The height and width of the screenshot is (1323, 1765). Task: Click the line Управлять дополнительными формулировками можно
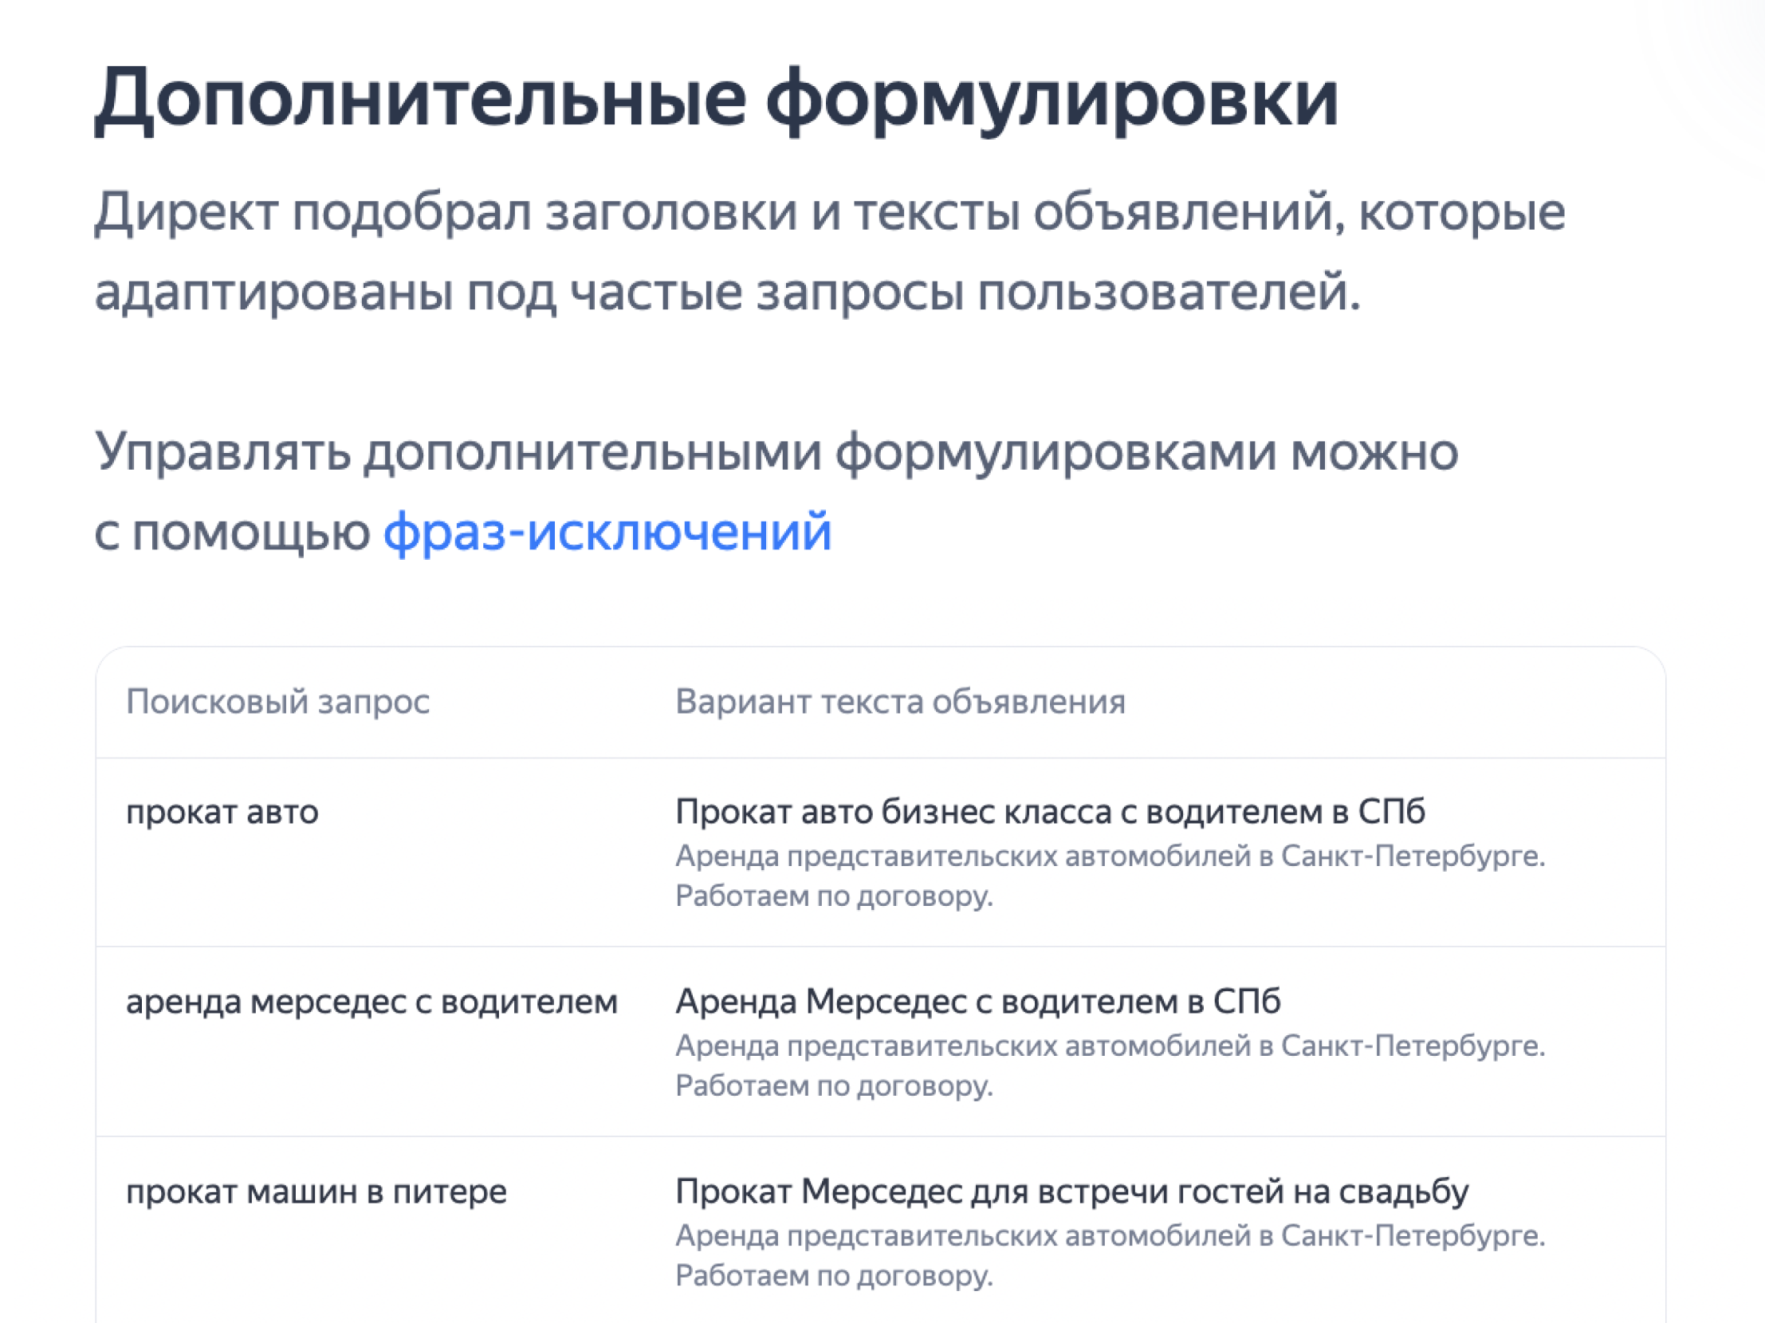[776, 452]
